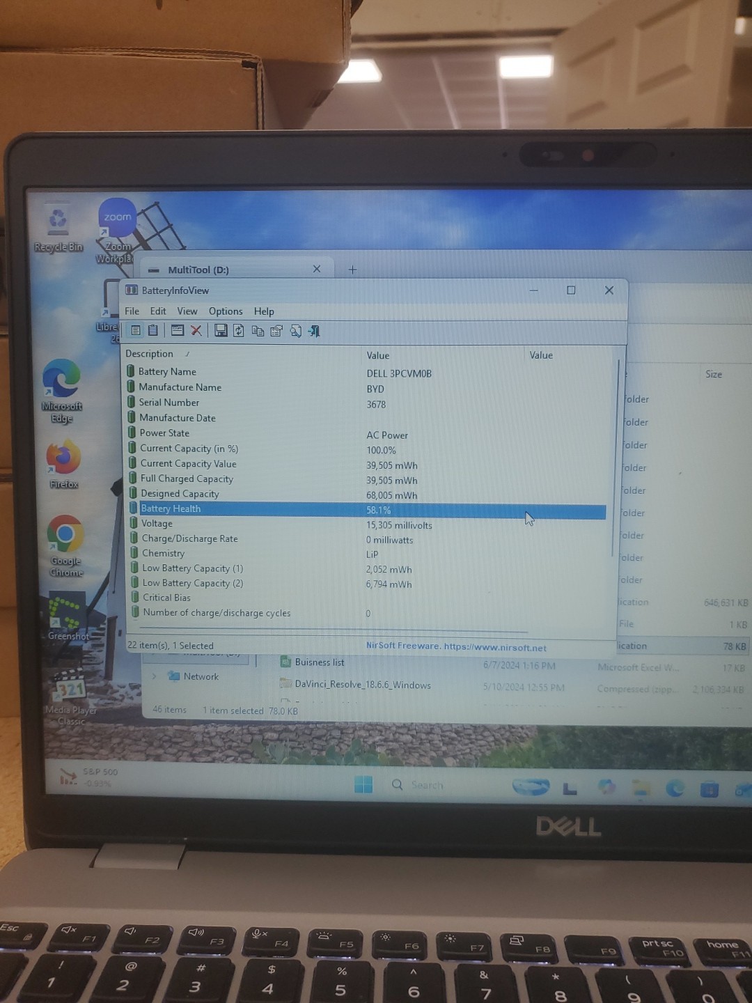Select the Manufacture Date row

click(366, 418)
